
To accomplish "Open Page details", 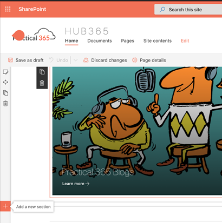I will (x=149, y=60).
